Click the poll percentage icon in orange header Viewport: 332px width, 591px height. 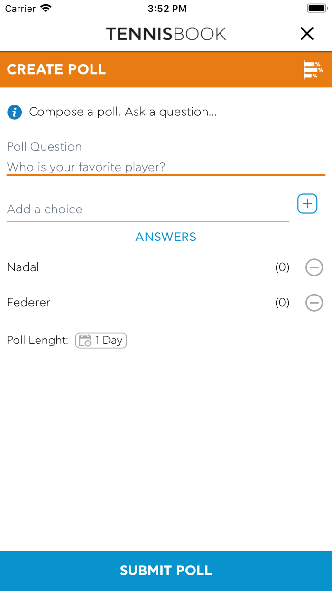coord(314,69)
